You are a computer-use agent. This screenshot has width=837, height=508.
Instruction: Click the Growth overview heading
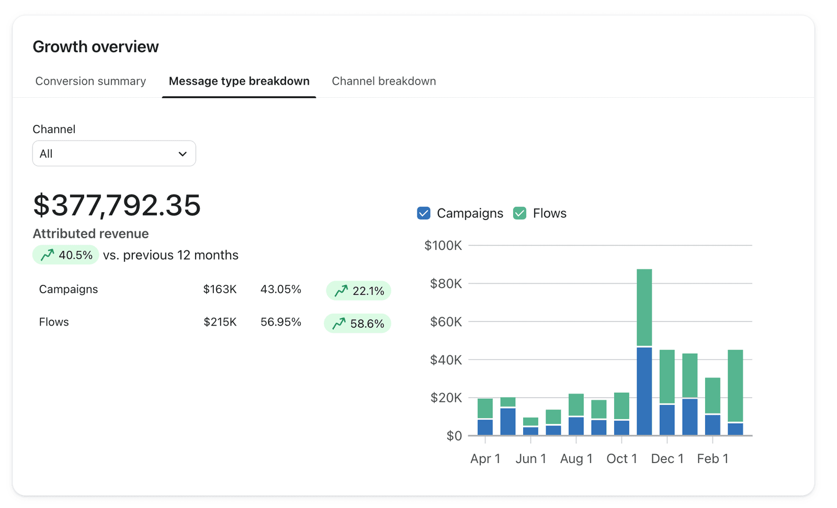click(96, 47)
